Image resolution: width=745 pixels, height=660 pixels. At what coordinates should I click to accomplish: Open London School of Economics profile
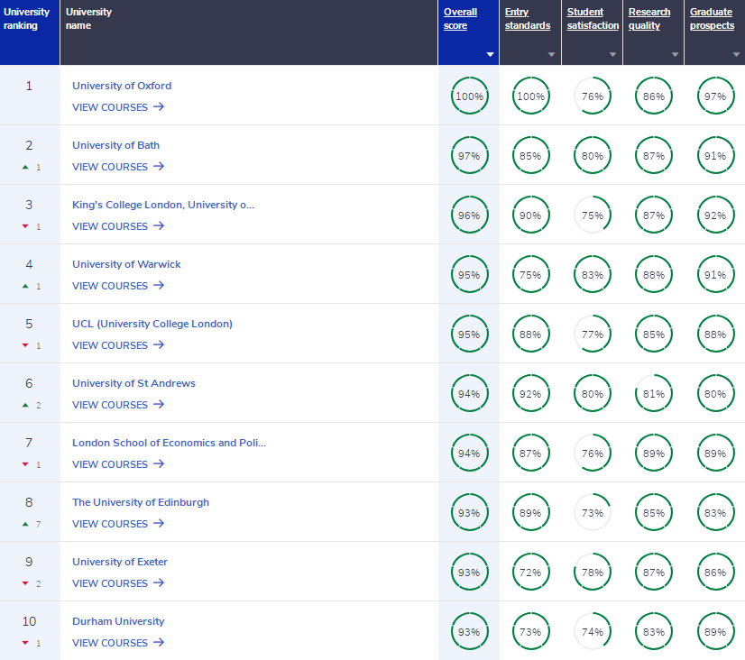click(x=170, y=443)
